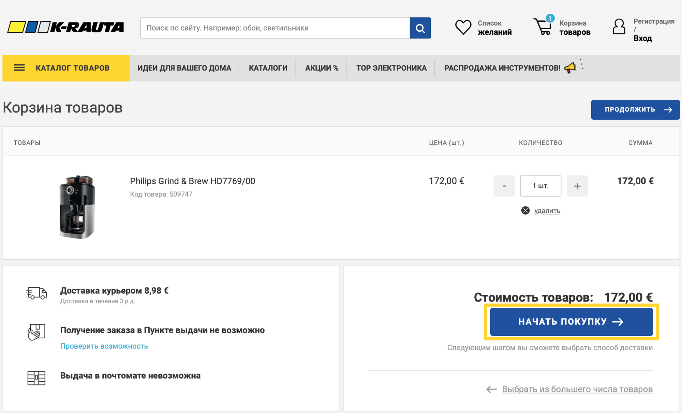The width and height of the screenshot is (682, 413).
Task: Click the Доставка курьером 8,98 € text
Action: pyautogui.click(x=114, y=291)
